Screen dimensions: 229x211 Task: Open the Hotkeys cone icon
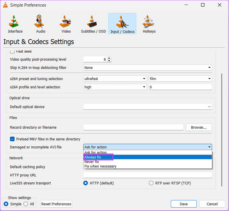148,21
